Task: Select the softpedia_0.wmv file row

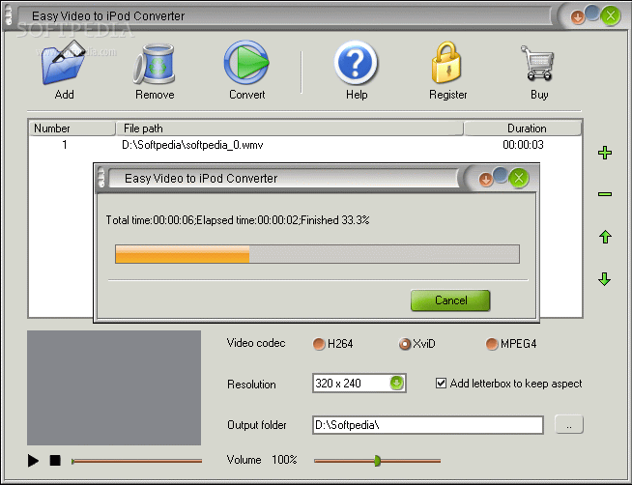Action: (x=305, y=145)
